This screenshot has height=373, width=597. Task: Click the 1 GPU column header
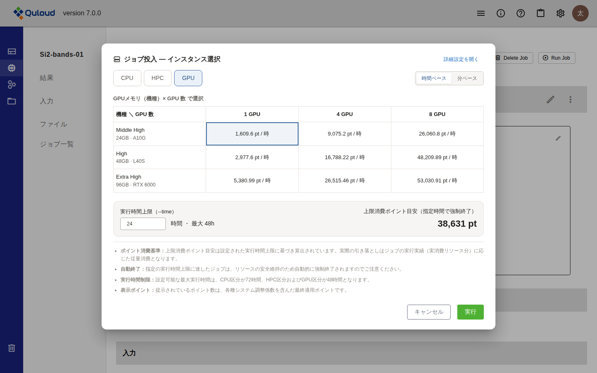pos(252,114)
